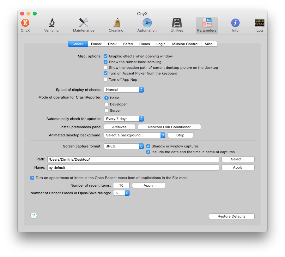Open the Mission Control tab
Image resolution: width=285 pixels, height=257 pixels.
185,44
